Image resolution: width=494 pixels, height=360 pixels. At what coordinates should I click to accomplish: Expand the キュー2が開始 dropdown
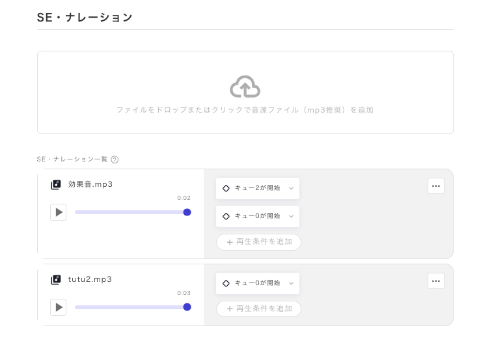(x=258, y=188)
